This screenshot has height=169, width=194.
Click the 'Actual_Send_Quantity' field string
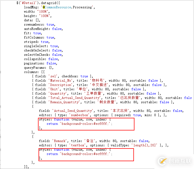(73, 111)
